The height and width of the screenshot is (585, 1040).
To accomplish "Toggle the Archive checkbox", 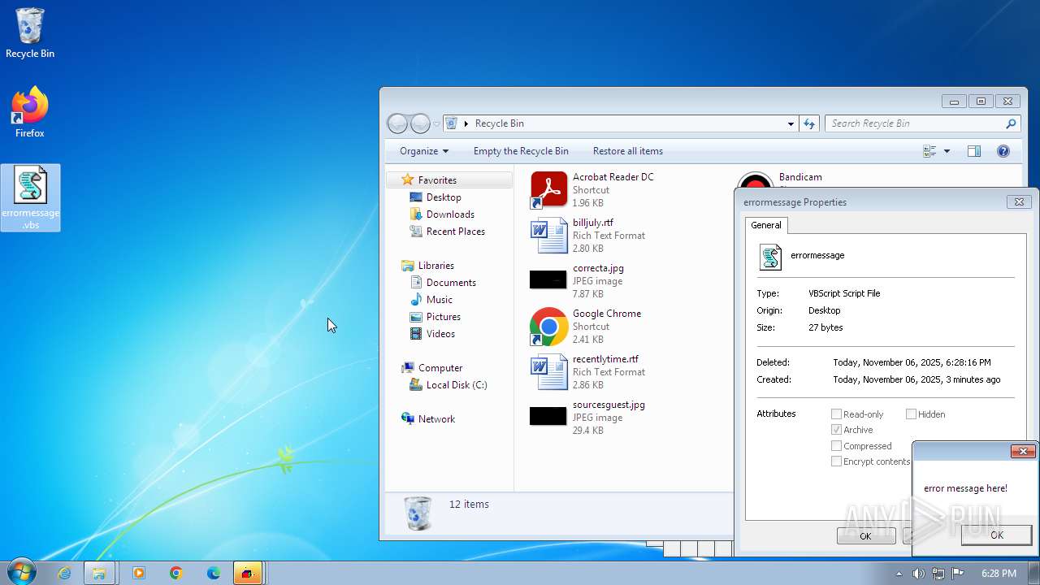I will 836,430.
